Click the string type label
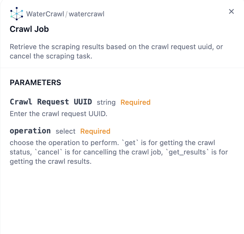The height and width of the screenshot is (234, 244). (106, 102)
